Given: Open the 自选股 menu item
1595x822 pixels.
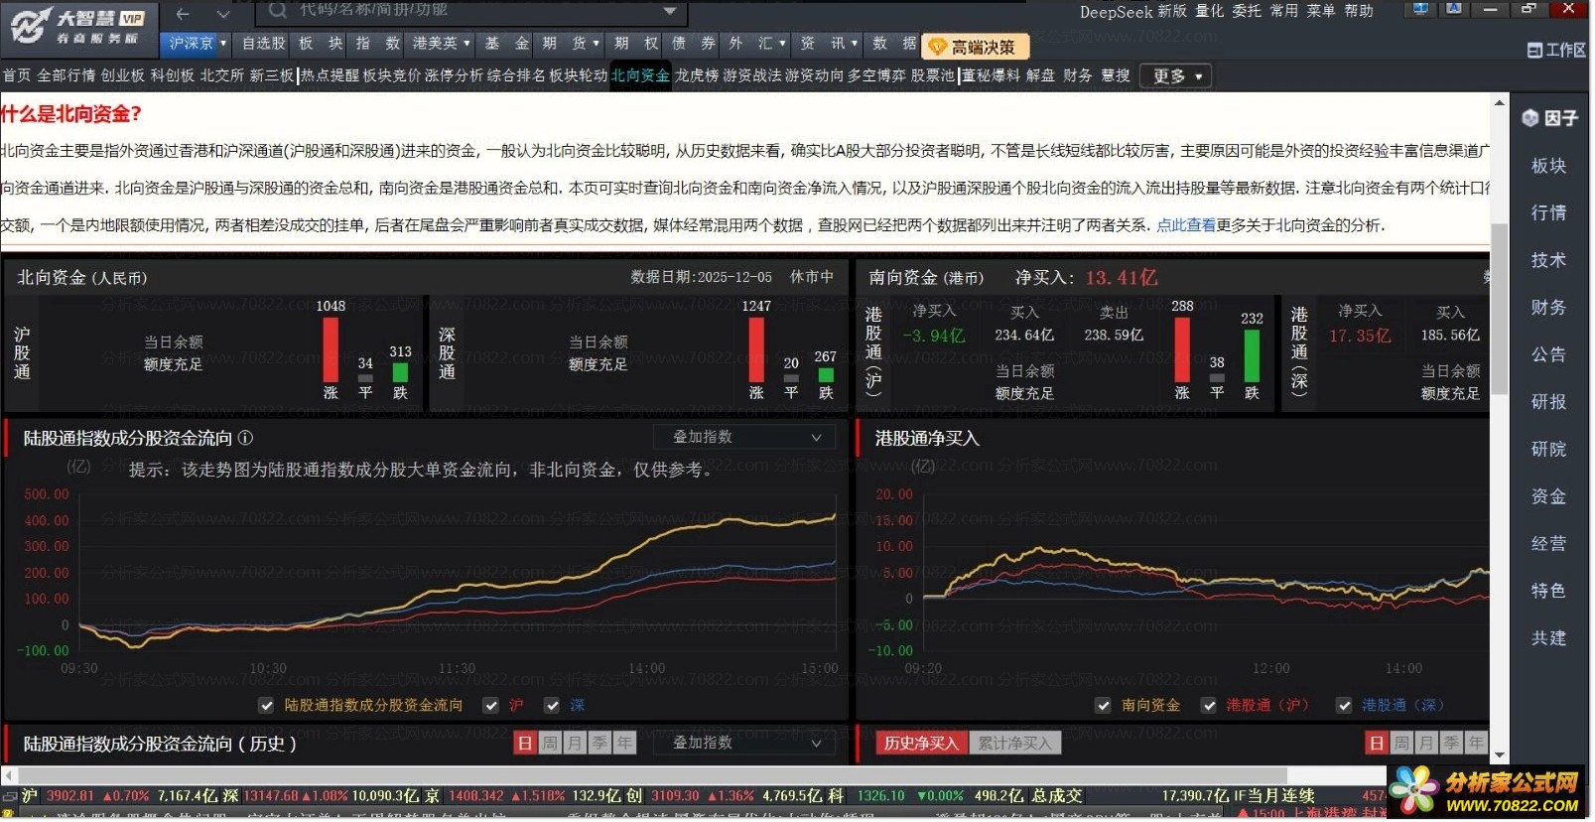Looking at the screenshot, I should coord(263,44).
